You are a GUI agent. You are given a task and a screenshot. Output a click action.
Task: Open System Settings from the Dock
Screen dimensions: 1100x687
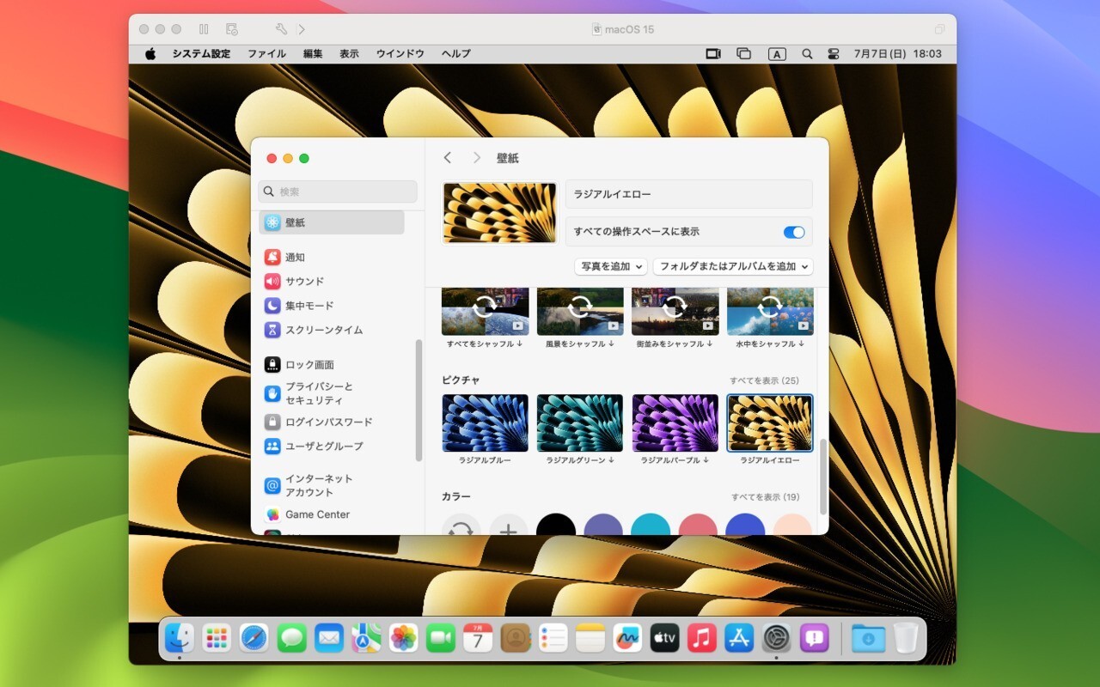pos(777,637)
